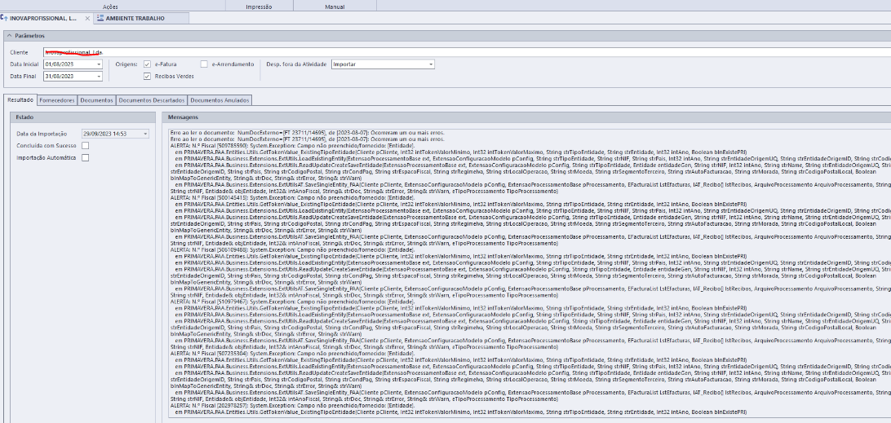891x423 pixels.
Task: Expand the Desp. fora da Atividade dropdown
Action: (x=431, y=64)
